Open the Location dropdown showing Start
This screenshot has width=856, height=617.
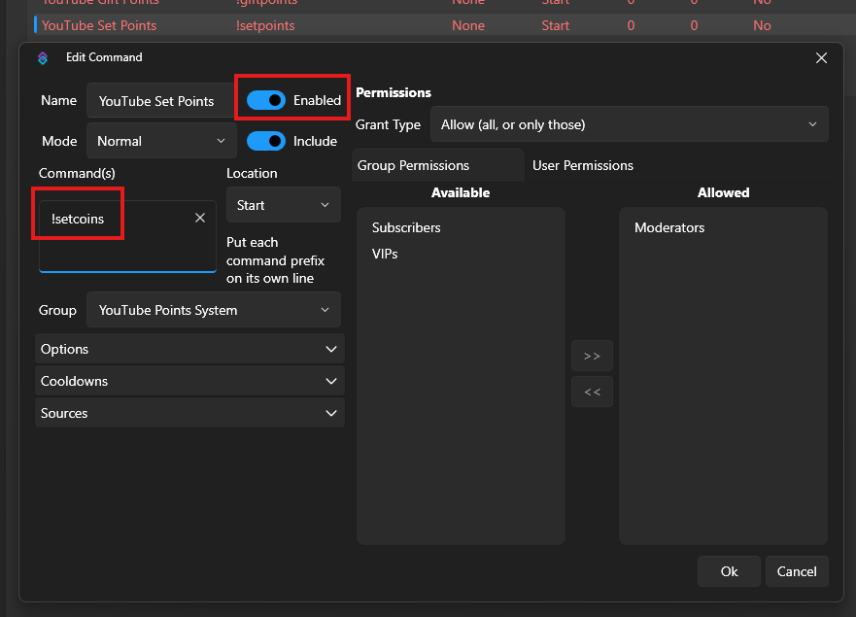point(284,205)
